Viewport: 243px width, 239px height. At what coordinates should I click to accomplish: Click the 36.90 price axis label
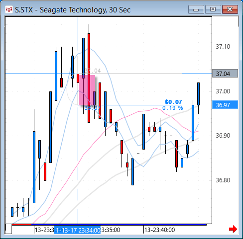(223, 136)
